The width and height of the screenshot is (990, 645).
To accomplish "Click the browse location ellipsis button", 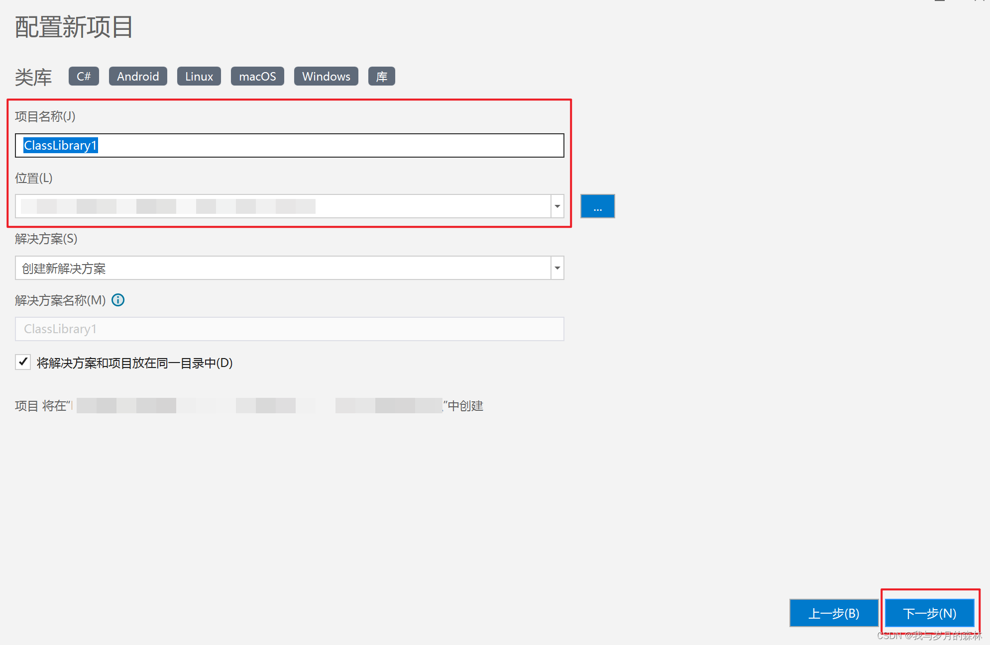I will tap(597, 206).
